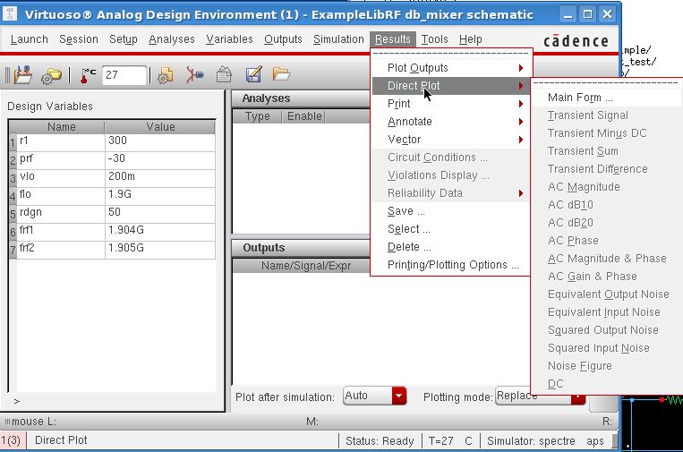Click the thermometer temperature icon
Image resolution: width=683 pixels, height=452 pixels.
tap(88, 75)
